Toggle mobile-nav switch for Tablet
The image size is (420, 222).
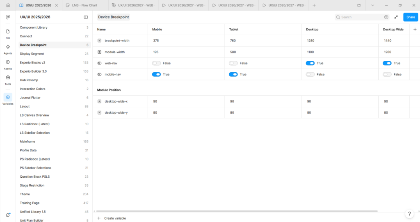click(x=233, y=74)
